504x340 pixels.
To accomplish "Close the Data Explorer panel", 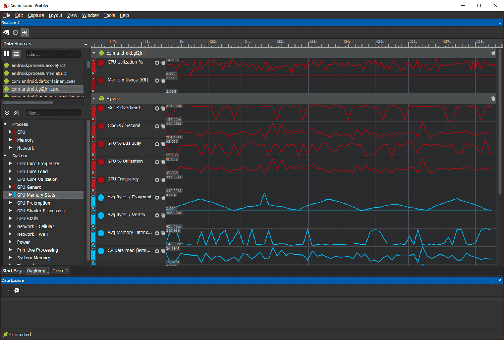I will tap(500, 280).
